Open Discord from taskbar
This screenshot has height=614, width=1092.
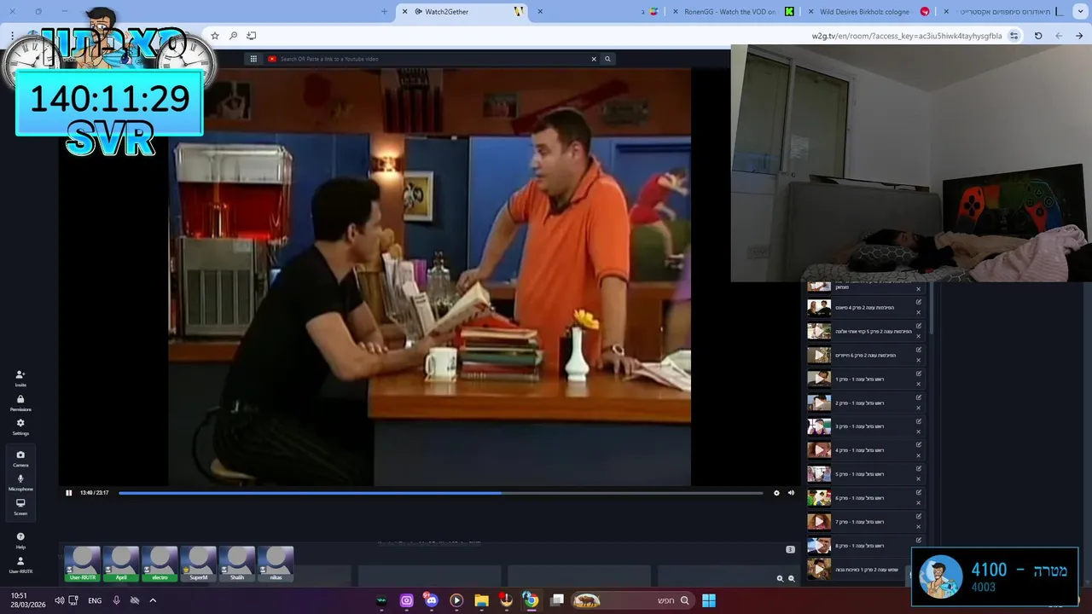coord(431,600)
